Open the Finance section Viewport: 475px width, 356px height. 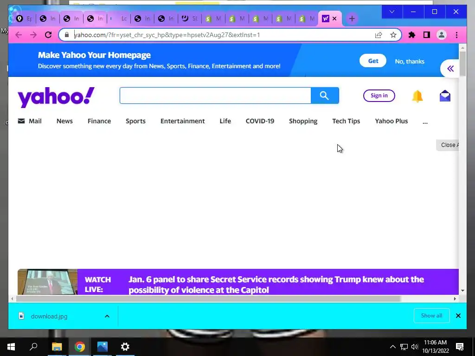99,121
